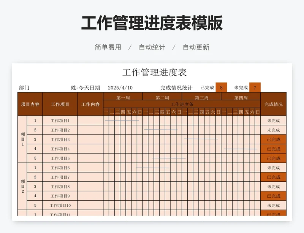Select the 工作项目9 cell
Viewport: 304px width, 233px height.
click(60, 196)
